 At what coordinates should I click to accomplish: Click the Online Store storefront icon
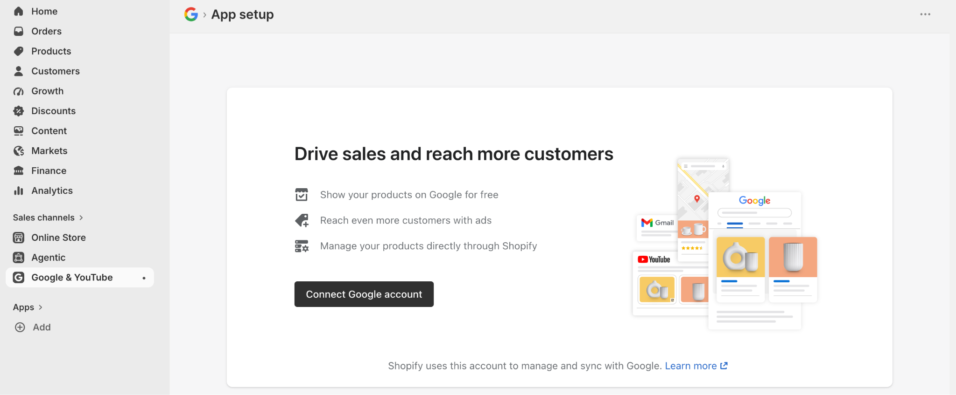click(19, 238)
